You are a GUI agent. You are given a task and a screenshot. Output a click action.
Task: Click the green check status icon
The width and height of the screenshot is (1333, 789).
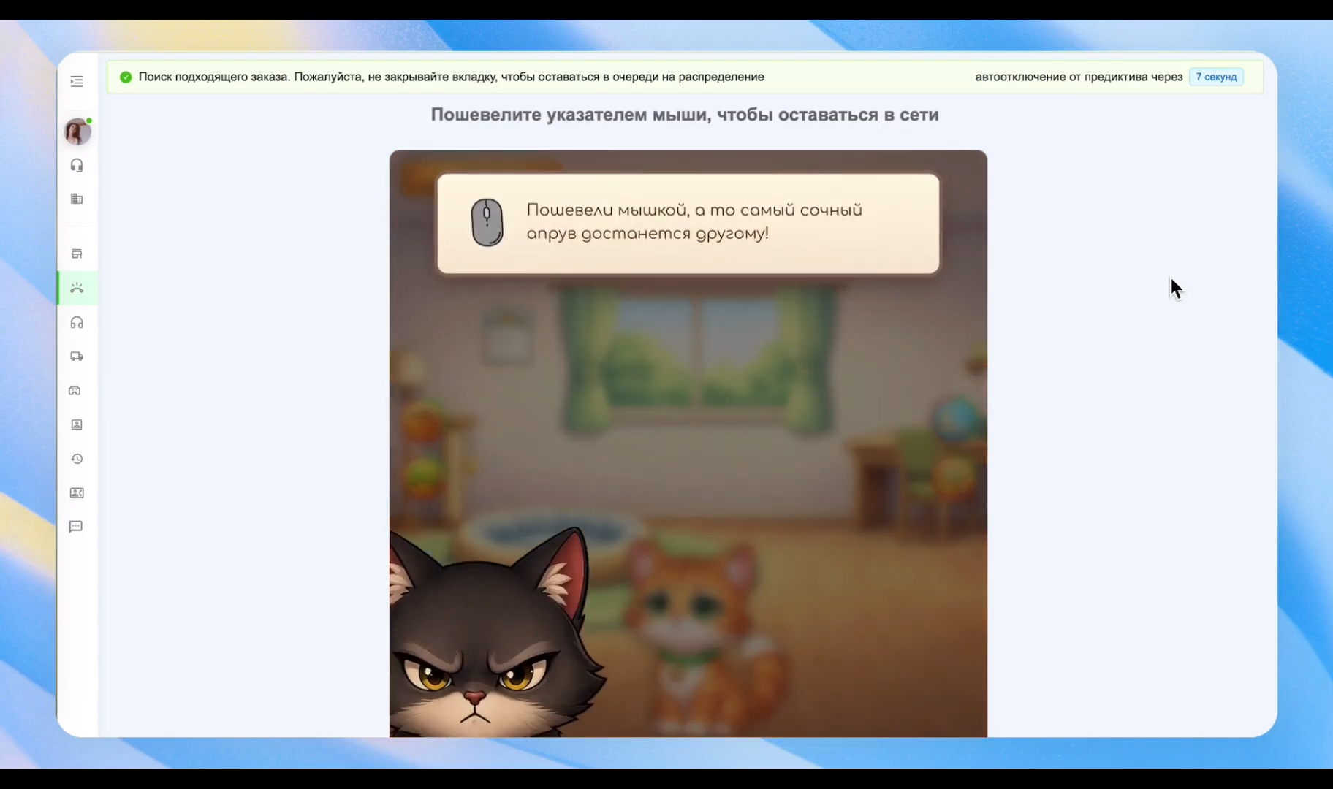(x=126, y=77)
